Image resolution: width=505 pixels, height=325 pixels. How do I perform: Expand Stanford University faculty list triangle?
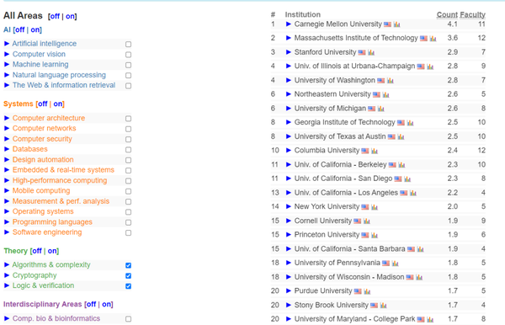pos(289,52)
